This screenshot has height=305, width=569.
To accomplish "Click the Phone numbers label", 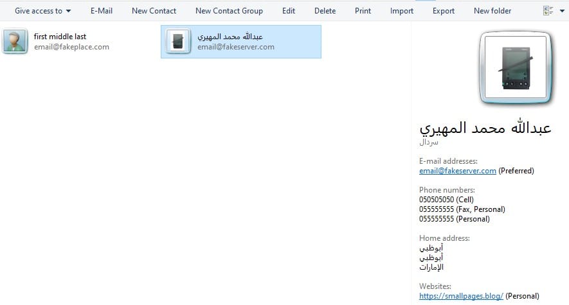I will click(447, 190).
